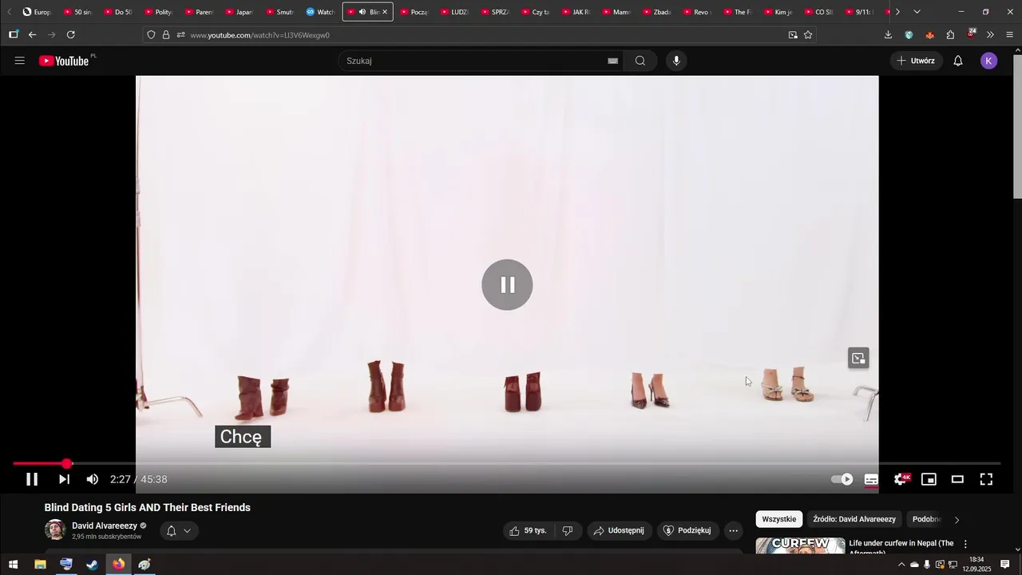This screenshot has width=1022, height=575.
Task: Open subscription notification bell dropdown
Action: tap(179, 530)
